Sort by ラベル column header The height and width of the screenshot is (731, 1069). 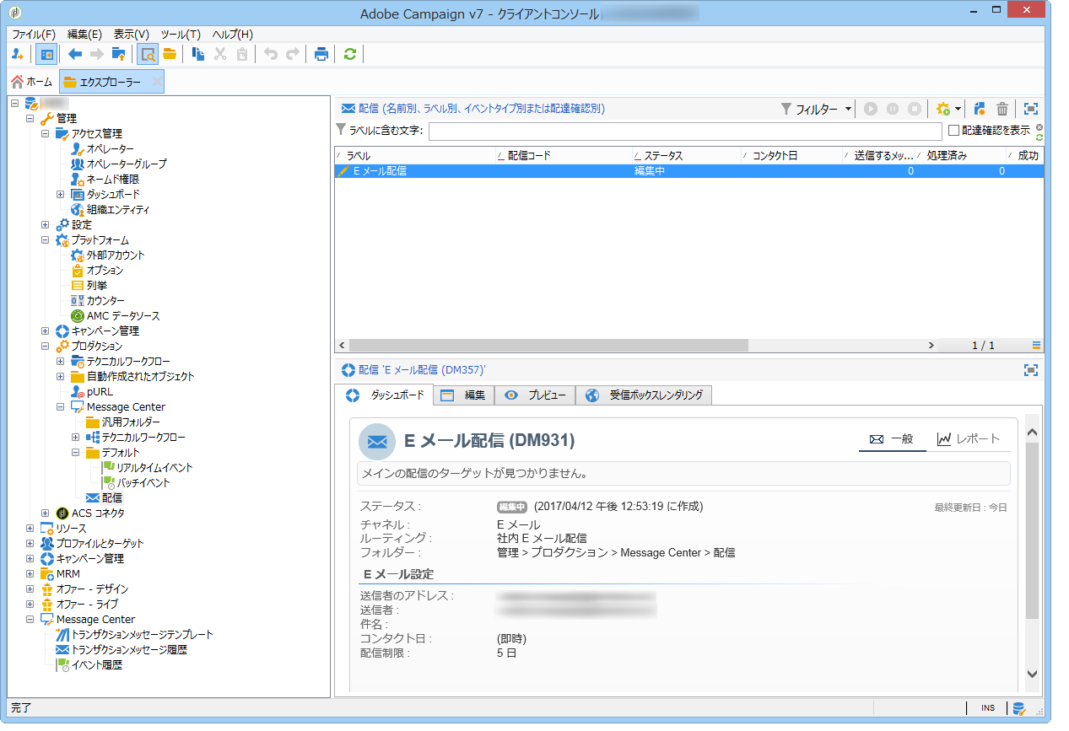[414, 156]
